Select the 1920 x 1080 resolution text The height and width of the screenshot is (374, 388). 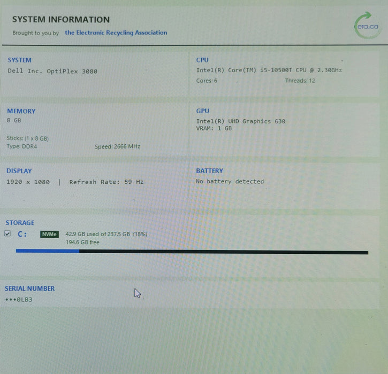pos(28,182)
